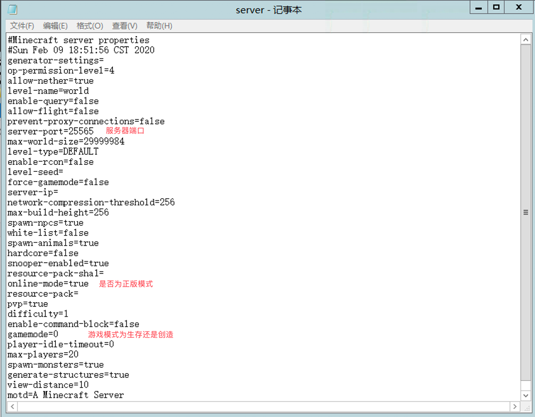Image resolution: width=535 pixels, height=417 pixels.
Task: Click the red 服务器端口 annotation
Action: [x=125, y=131]
